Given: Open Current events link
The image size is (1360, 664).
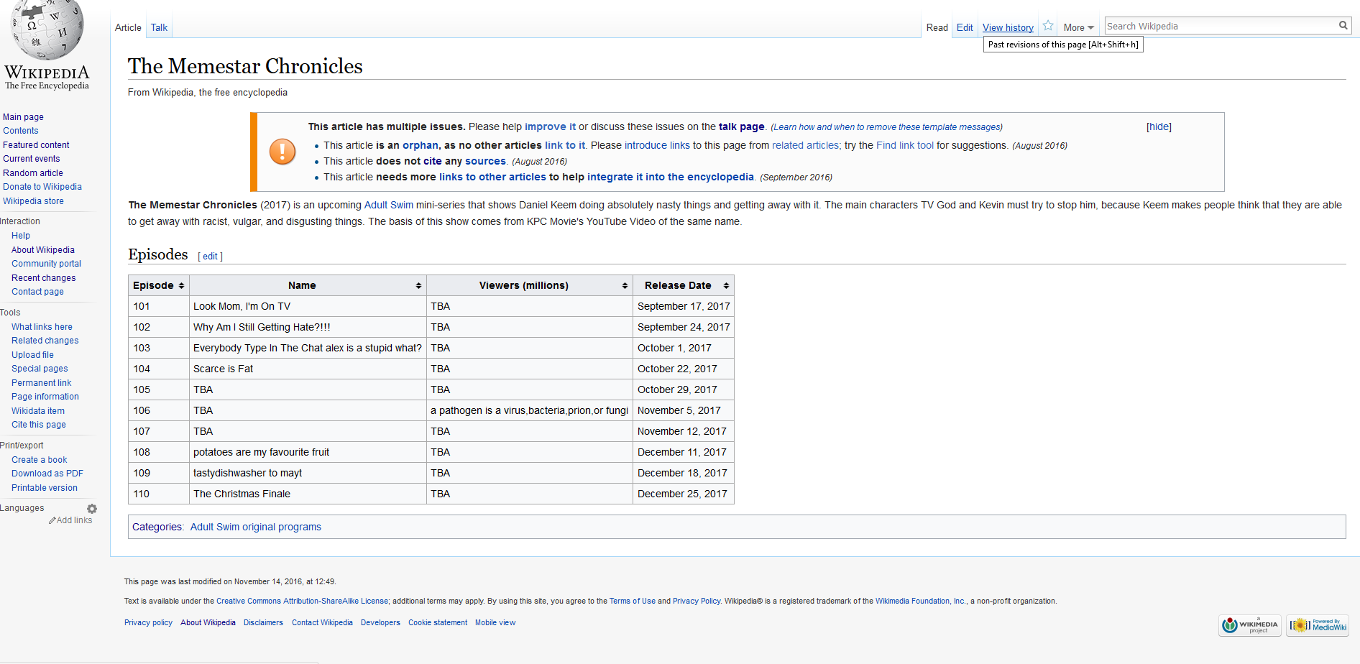Looking at the screenshot, I should tap(32, 159).
